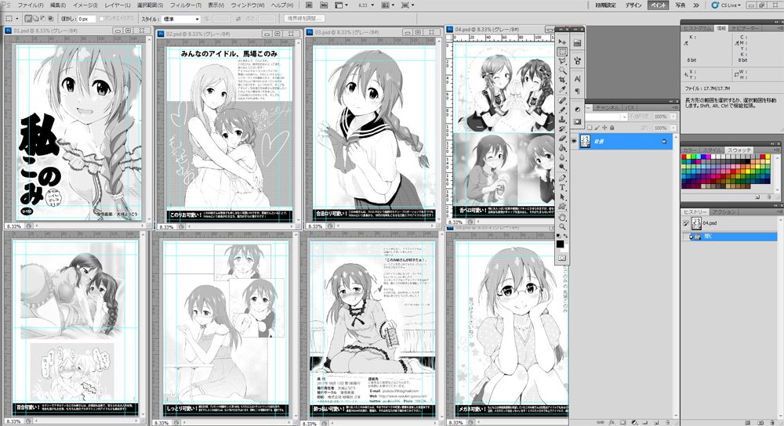Select the Brush tool
Image resolution: width=784 pixels, height=426 pixels.
[x=562, y=110]
